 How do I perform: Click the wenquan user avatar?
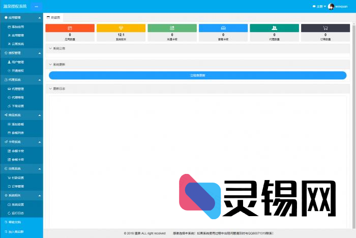pyautogui.click(x=331, y=7)
